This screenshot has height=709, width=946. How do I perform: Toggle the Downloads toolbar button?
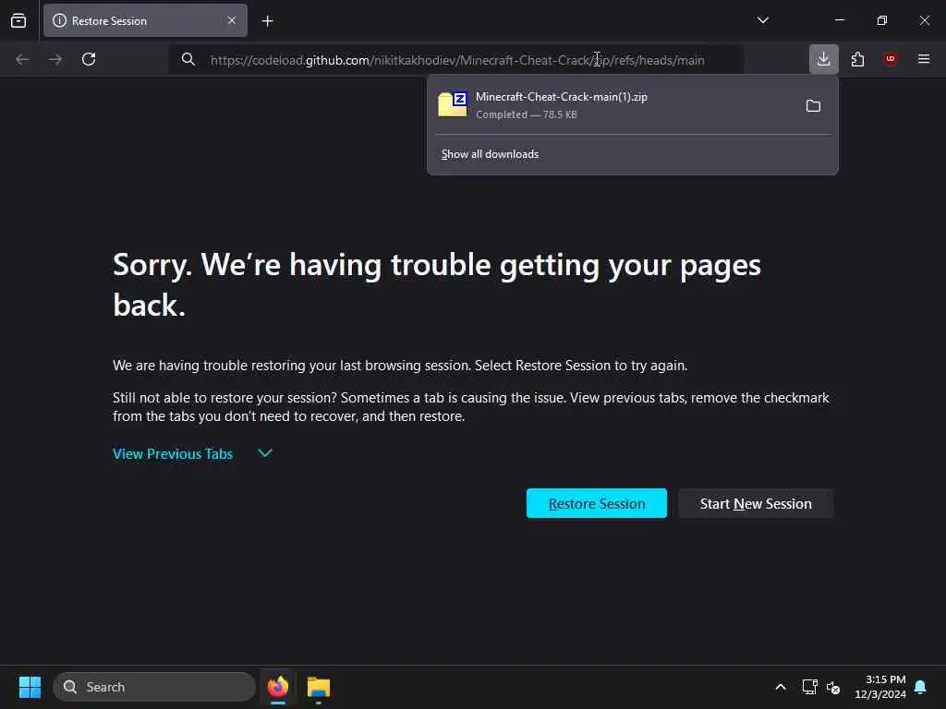pos(823,59)
